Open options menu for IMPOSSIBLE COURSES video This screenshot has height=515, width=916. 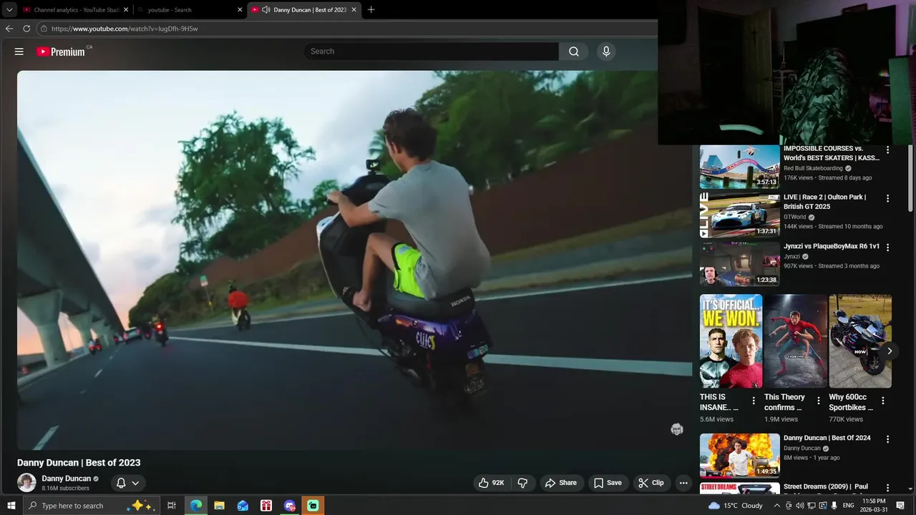point(887,150)
